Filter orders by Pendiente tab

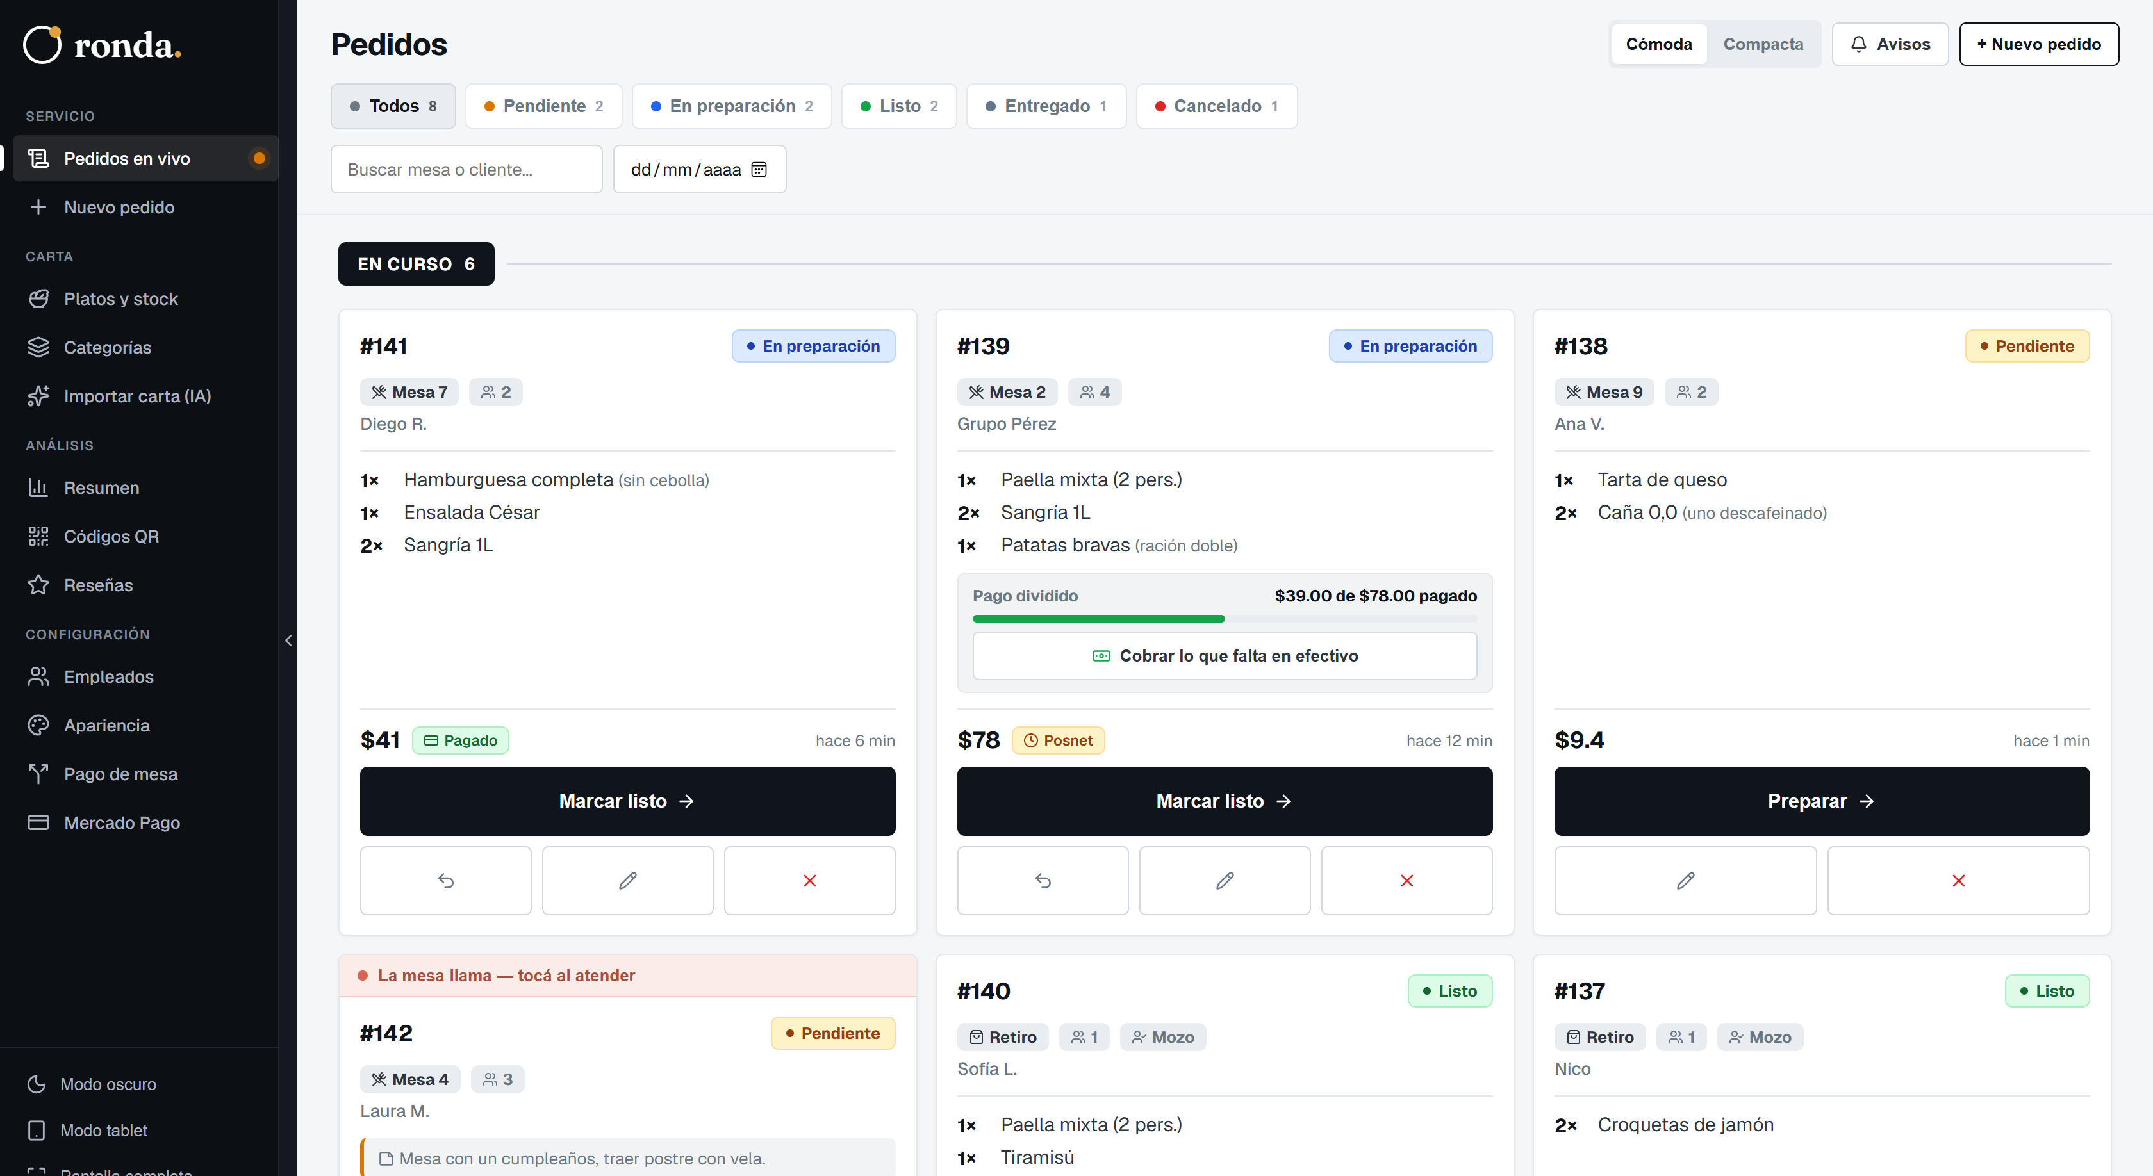(543, 106)
